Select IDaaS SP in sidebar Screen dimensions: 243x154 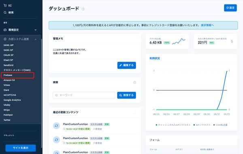coord(8,60)
